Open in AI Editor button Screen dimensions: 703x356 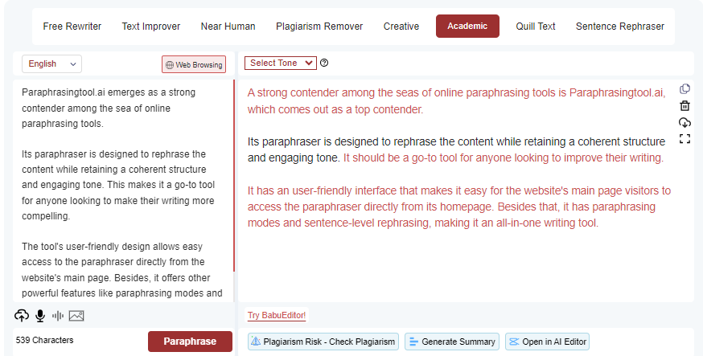(x=548, y=342)
